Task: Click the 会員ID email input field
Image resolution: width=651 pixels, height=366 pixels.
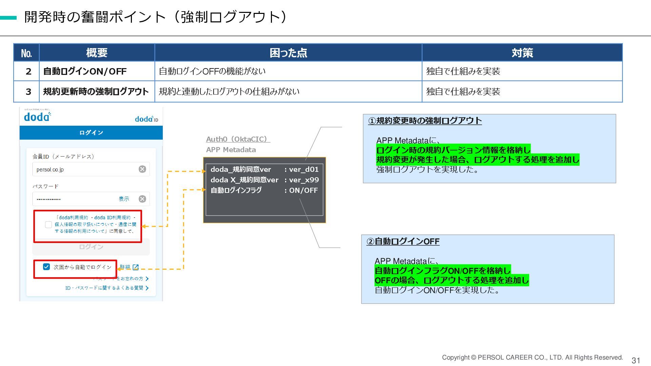Action: click(91, 169)
